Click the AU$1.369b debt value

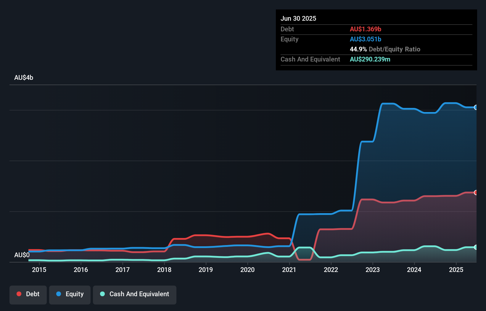pos(366,29)
